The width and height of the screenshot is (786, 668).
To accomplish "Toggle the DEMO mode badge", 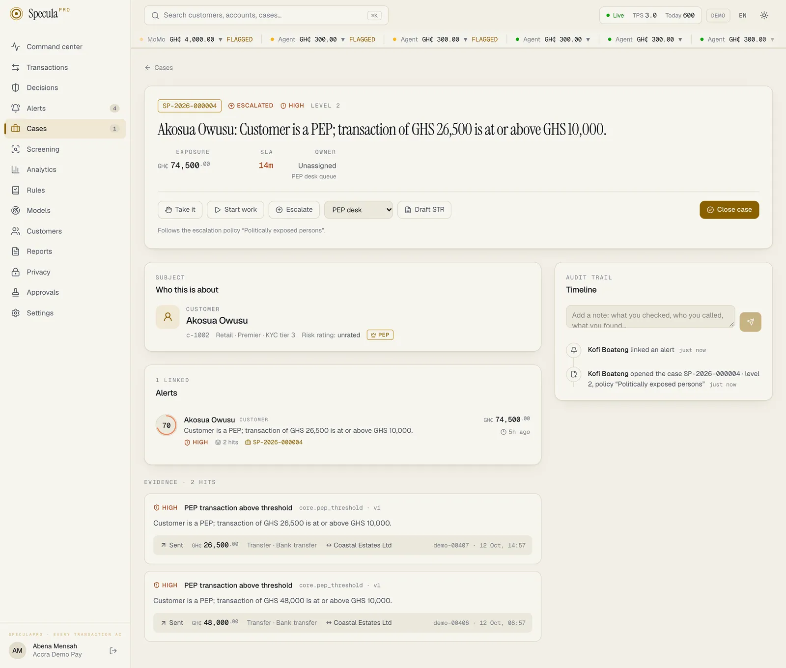I will pos(718,15).
